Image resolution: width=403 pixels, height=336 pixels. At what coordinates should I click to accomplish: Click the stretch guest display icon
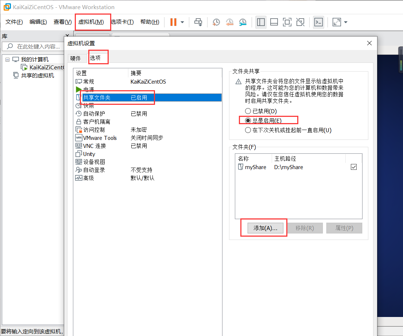click(x=337, y=22)
